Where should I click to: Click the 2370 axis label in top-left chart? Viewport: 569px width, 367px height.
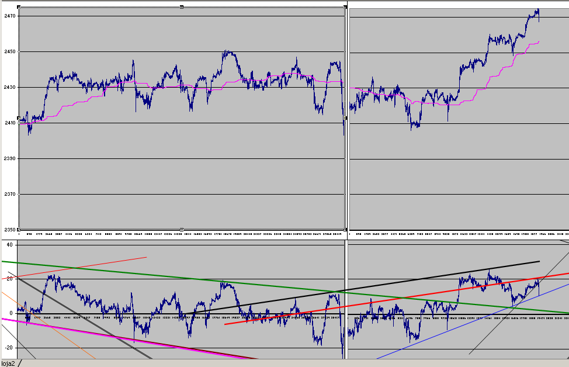click(10, 194)
